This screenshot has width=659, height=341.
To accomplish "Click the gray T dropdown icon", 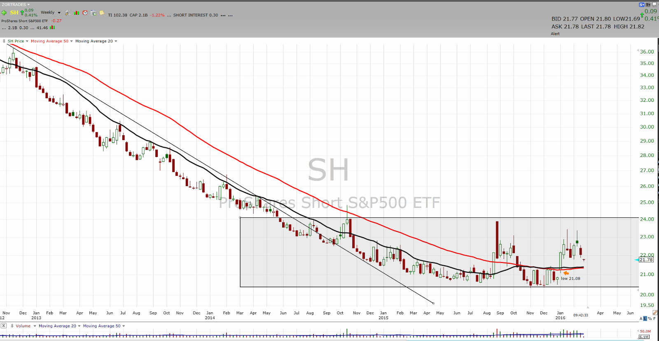I will tap(648, 5).
